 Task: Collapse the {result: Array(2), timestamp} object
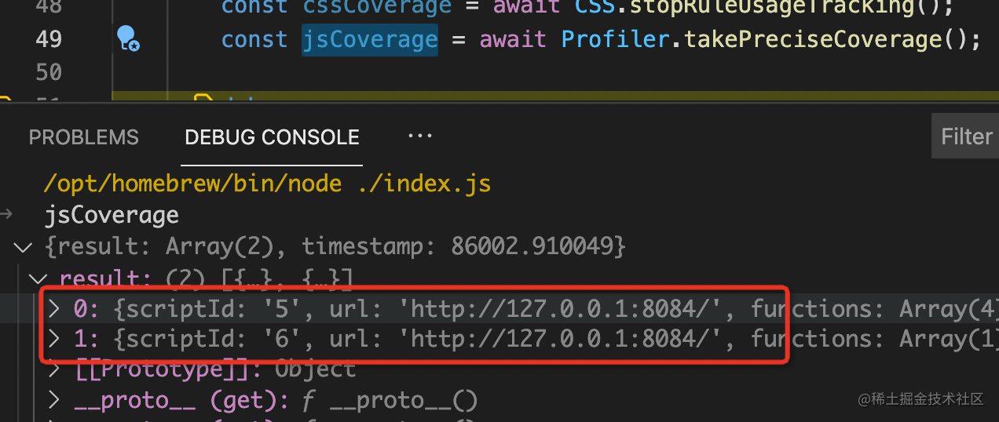coord(24,248)
